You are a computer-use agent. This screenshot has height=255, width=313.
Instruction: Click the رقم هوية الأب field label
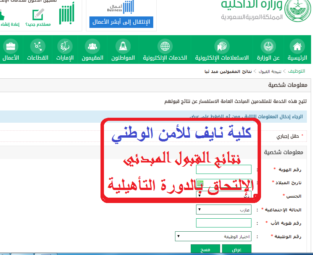[x=286, y=223]
